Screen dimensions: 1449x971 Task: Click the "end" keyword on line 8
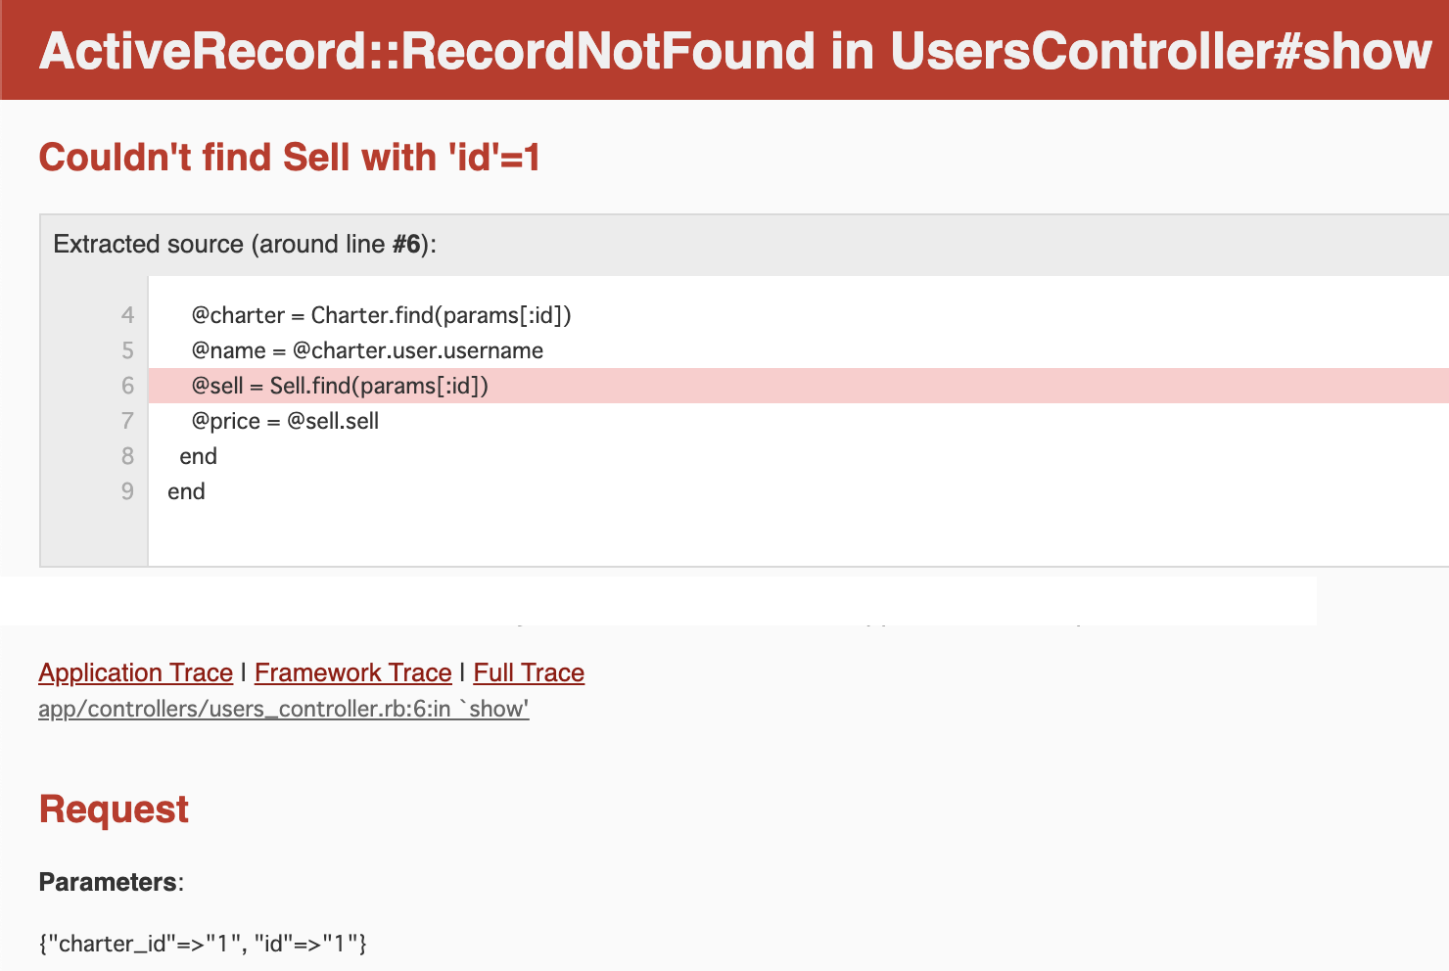(198, 456)
